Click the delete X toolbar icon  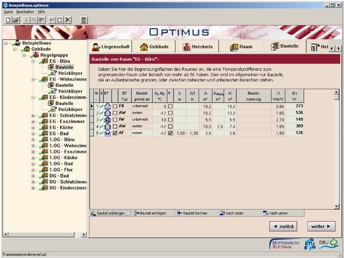click(x=68, y=20)
